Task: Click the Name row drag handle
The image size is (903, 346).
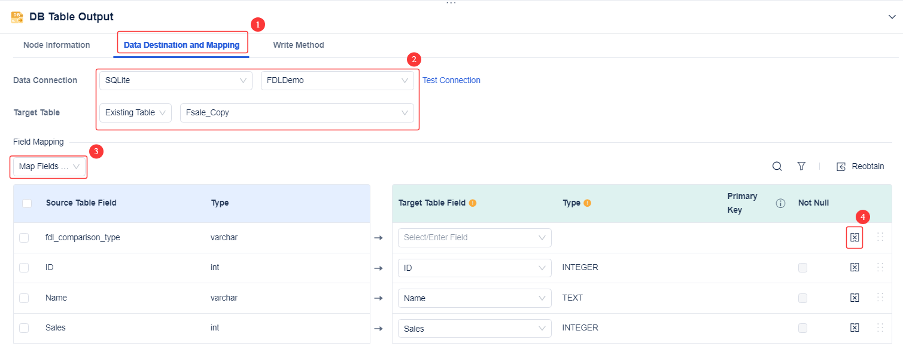Action: (x=880, y=297)
